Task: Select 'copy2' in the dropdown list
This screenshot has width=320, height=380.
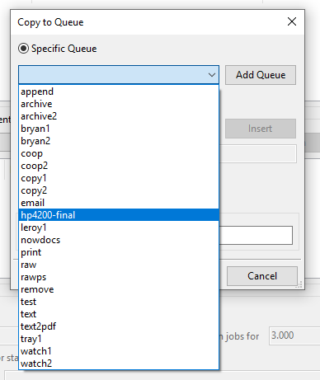Action: [119, 190]
